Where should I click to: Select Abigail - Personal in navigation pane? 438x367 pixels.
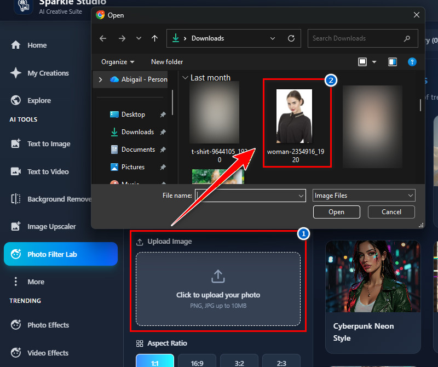pos(139,79)
